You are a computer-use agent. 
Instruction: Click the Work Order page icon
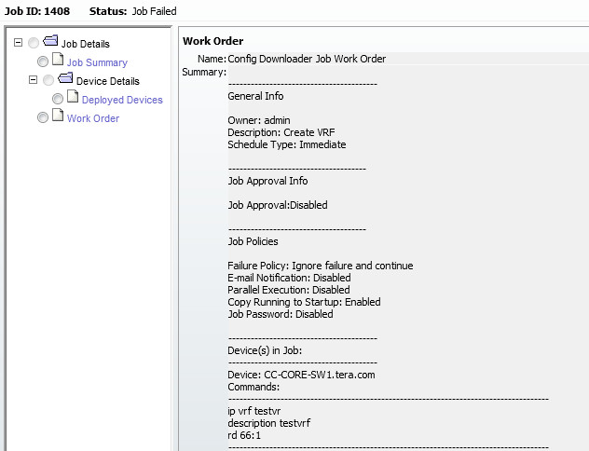click(x=58, y=115)
